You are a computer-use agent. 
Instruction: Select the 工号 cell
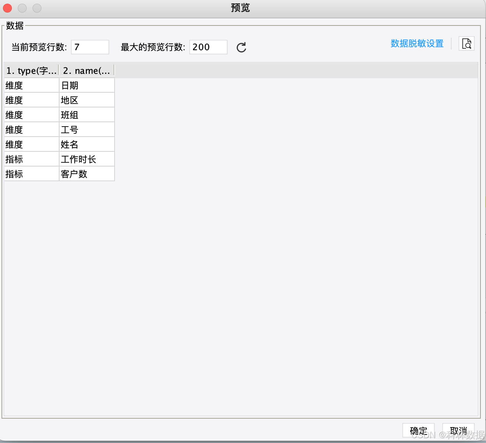pos(87,130)
